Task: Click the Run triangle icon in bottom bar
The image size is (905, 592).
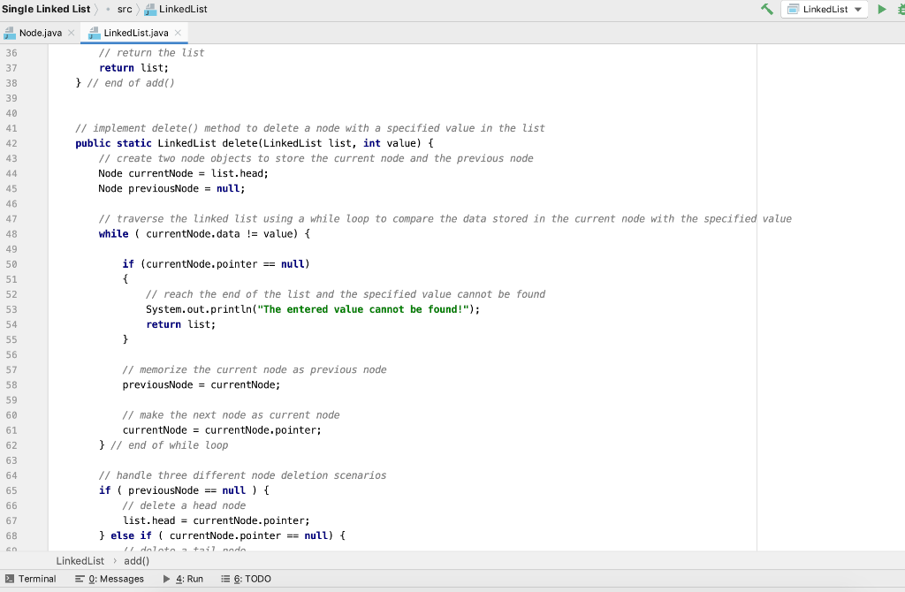Action: pyautogui.click(x=167, y=579)
